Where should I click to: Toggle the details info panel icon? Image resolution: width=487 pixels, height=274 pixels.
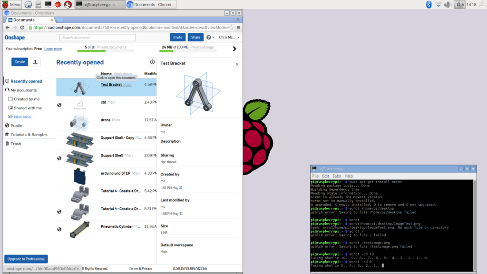point(152,62)
